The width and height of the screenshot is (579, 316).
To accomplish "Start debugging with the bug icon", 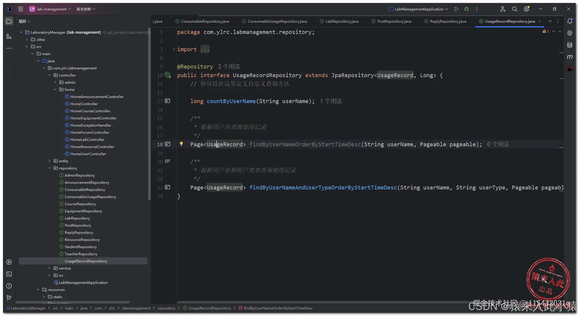I will coord(467,9).
